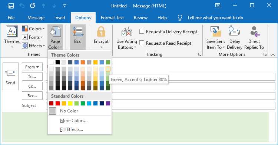The image size is (278, 145).
Task: Select Orange accent theme color swatch
Action: [83, 62]
